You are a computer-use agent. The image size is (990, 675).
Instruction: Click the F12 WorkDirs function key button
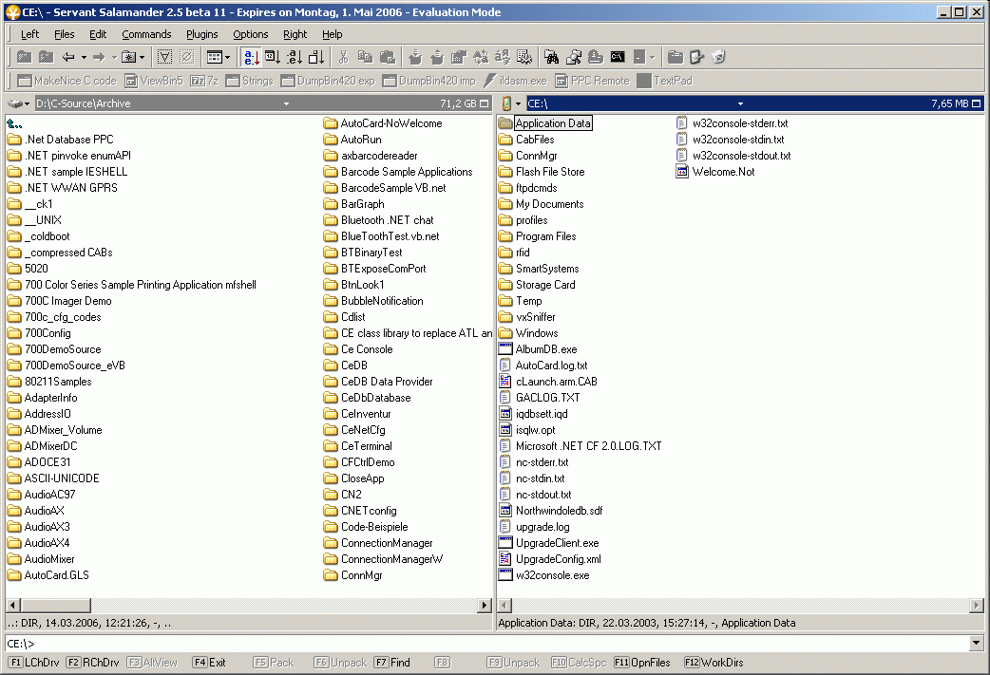[714, 663]
